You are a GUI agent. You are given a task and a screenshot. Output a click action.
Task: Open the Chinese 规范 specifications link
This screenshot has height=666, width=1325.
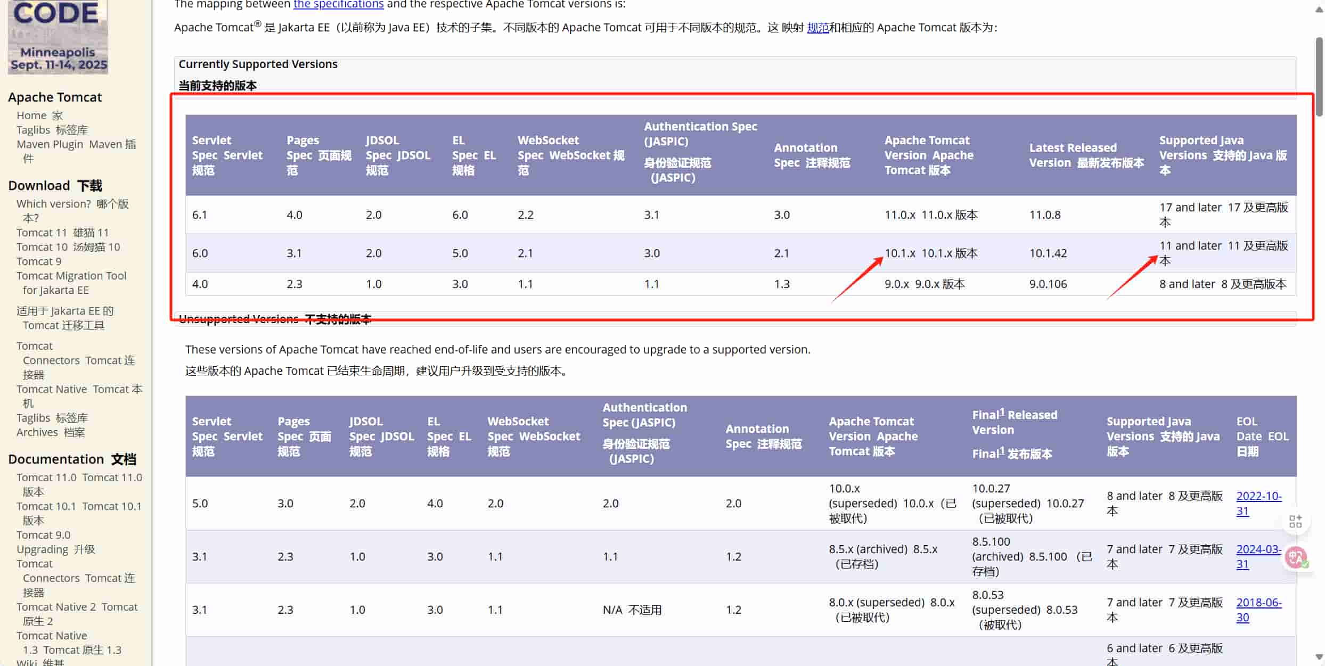[x=817, y=28]
